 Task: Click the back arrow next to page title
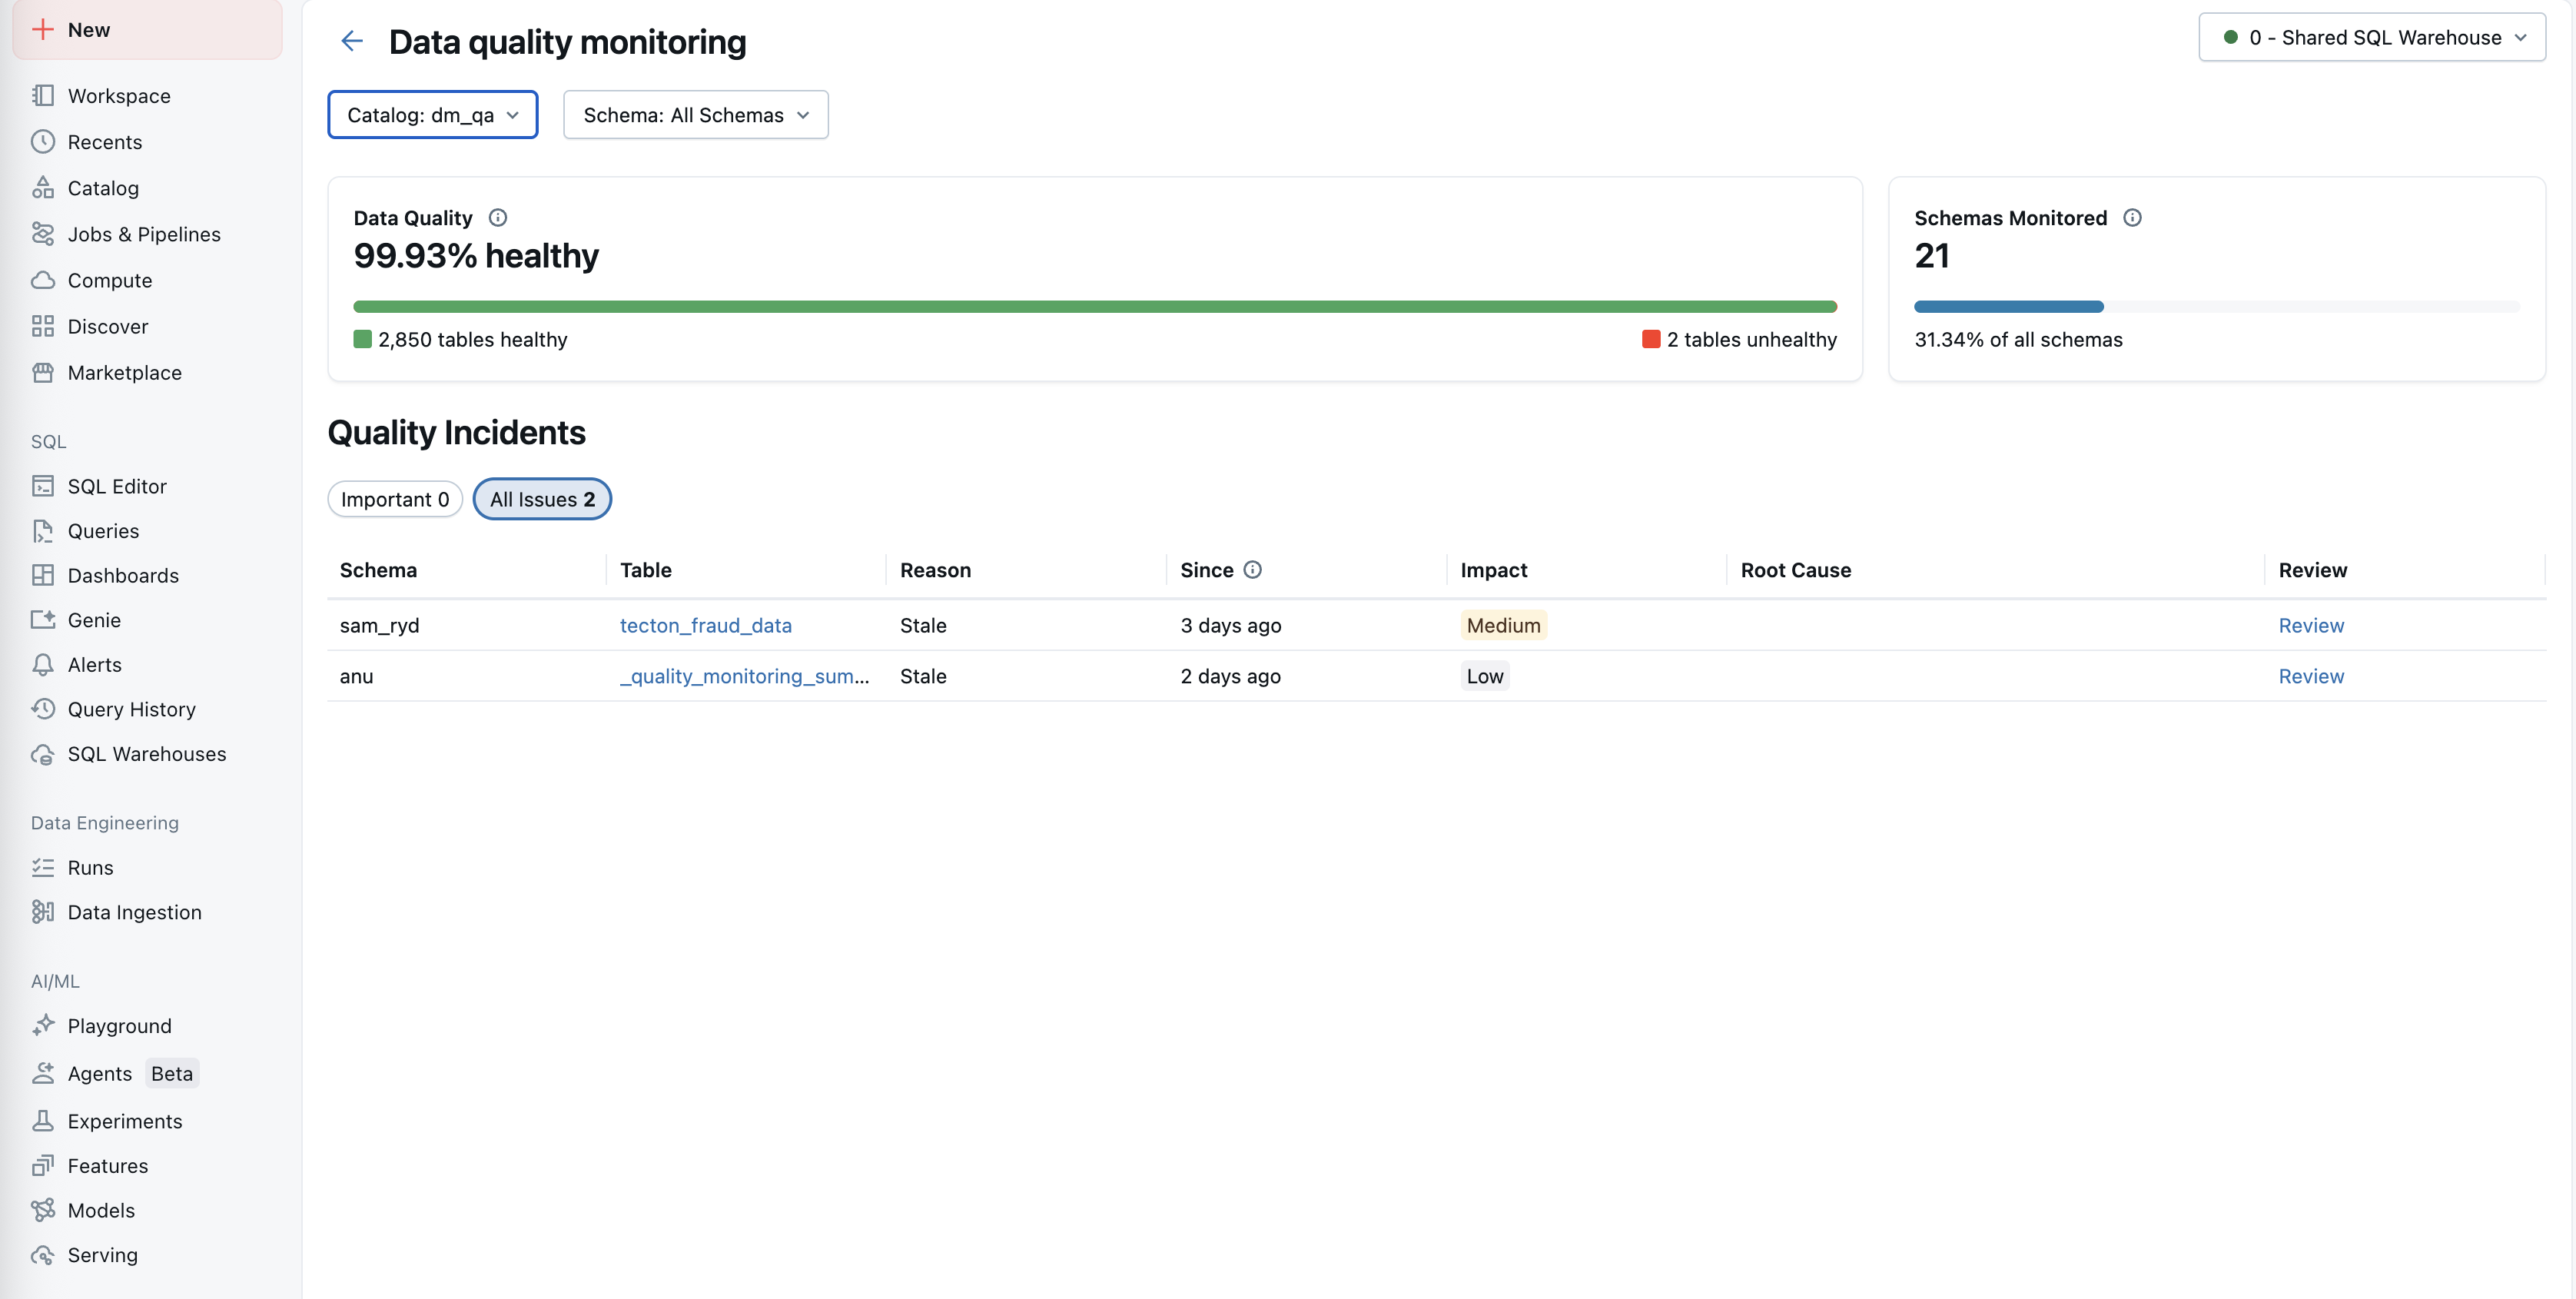point(351,41)
